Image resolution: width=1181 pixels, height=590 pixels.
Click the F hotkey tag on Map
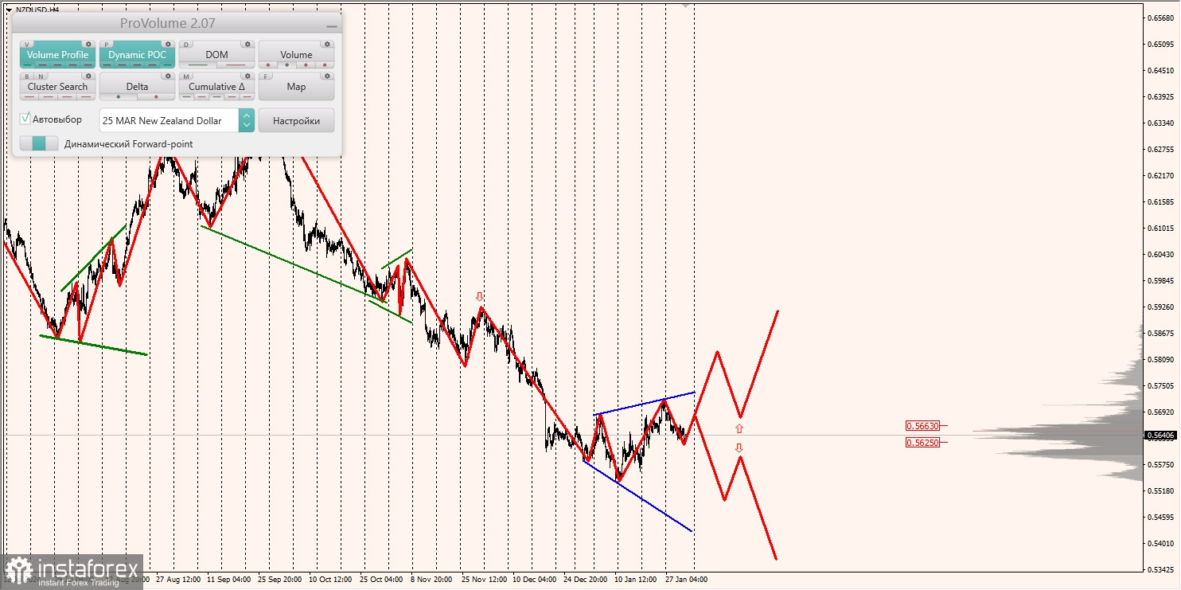point(265,76)
